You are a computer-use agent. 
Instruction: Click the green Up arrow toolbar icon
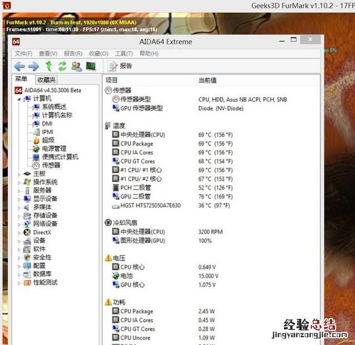click(x=49, y=66)
